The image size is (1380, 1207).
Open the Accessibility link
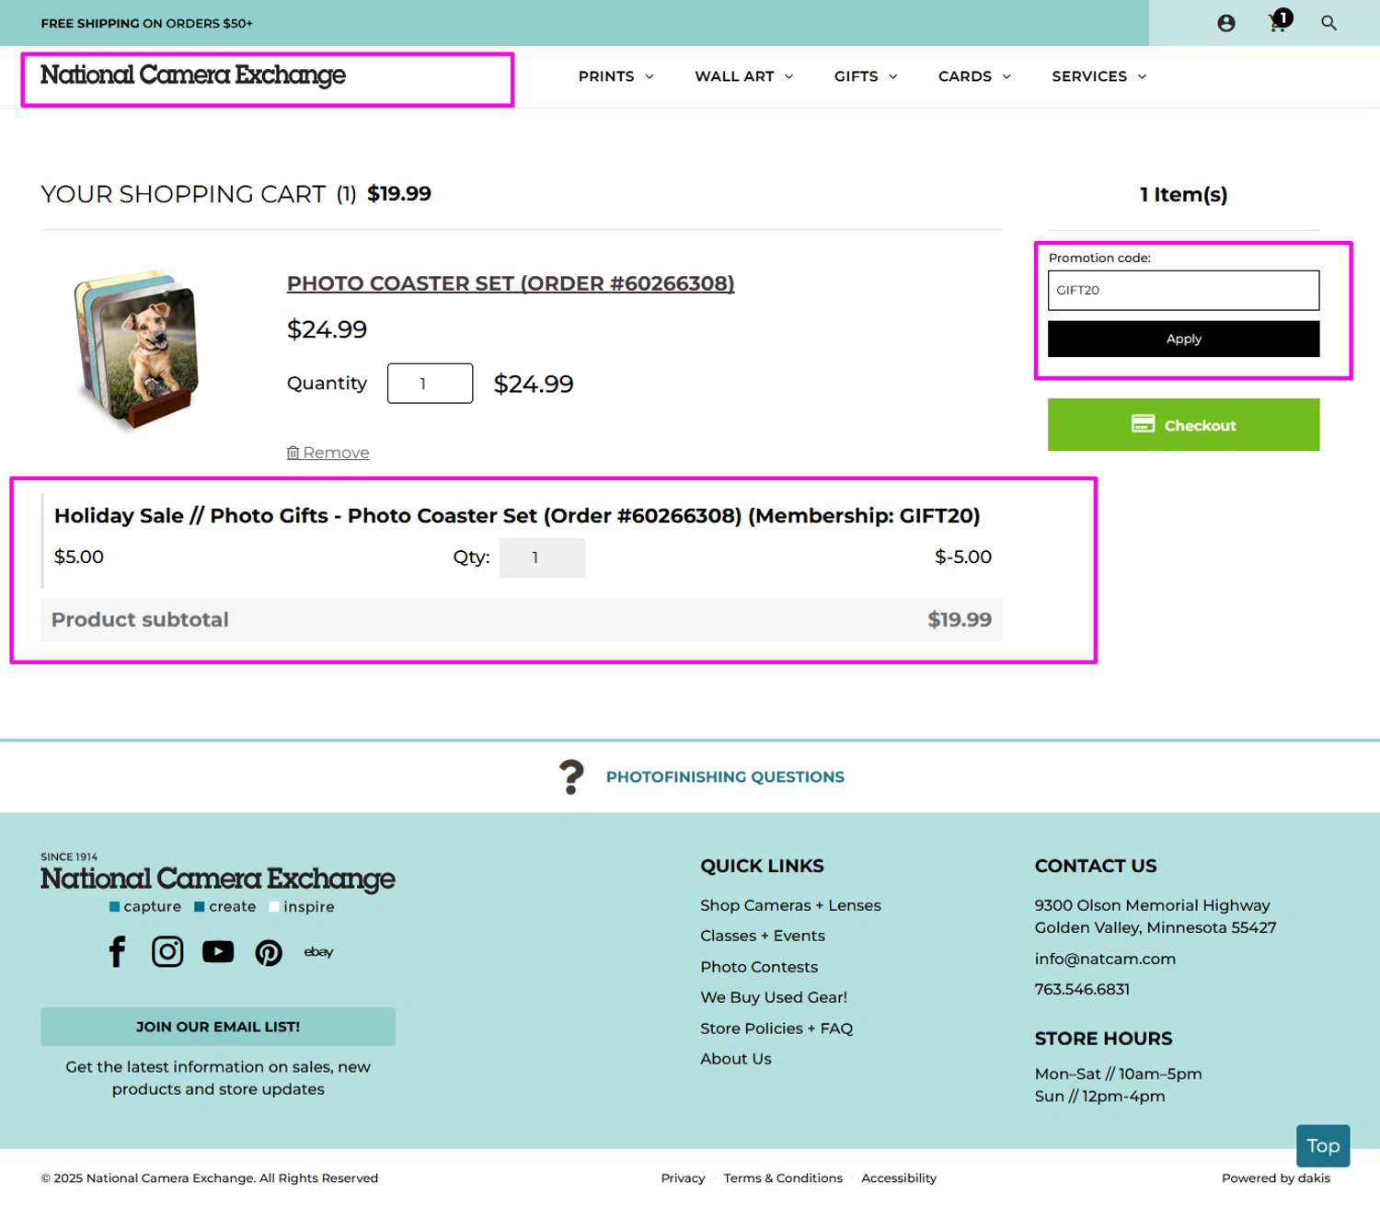click(898, 1178)
